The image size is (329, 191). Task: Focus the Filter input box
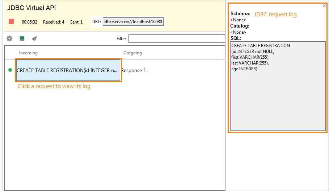click(x=177, y=39)
